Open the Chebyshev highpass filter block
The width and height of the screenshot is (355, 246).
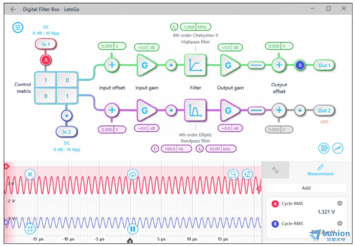pos(195,65)
